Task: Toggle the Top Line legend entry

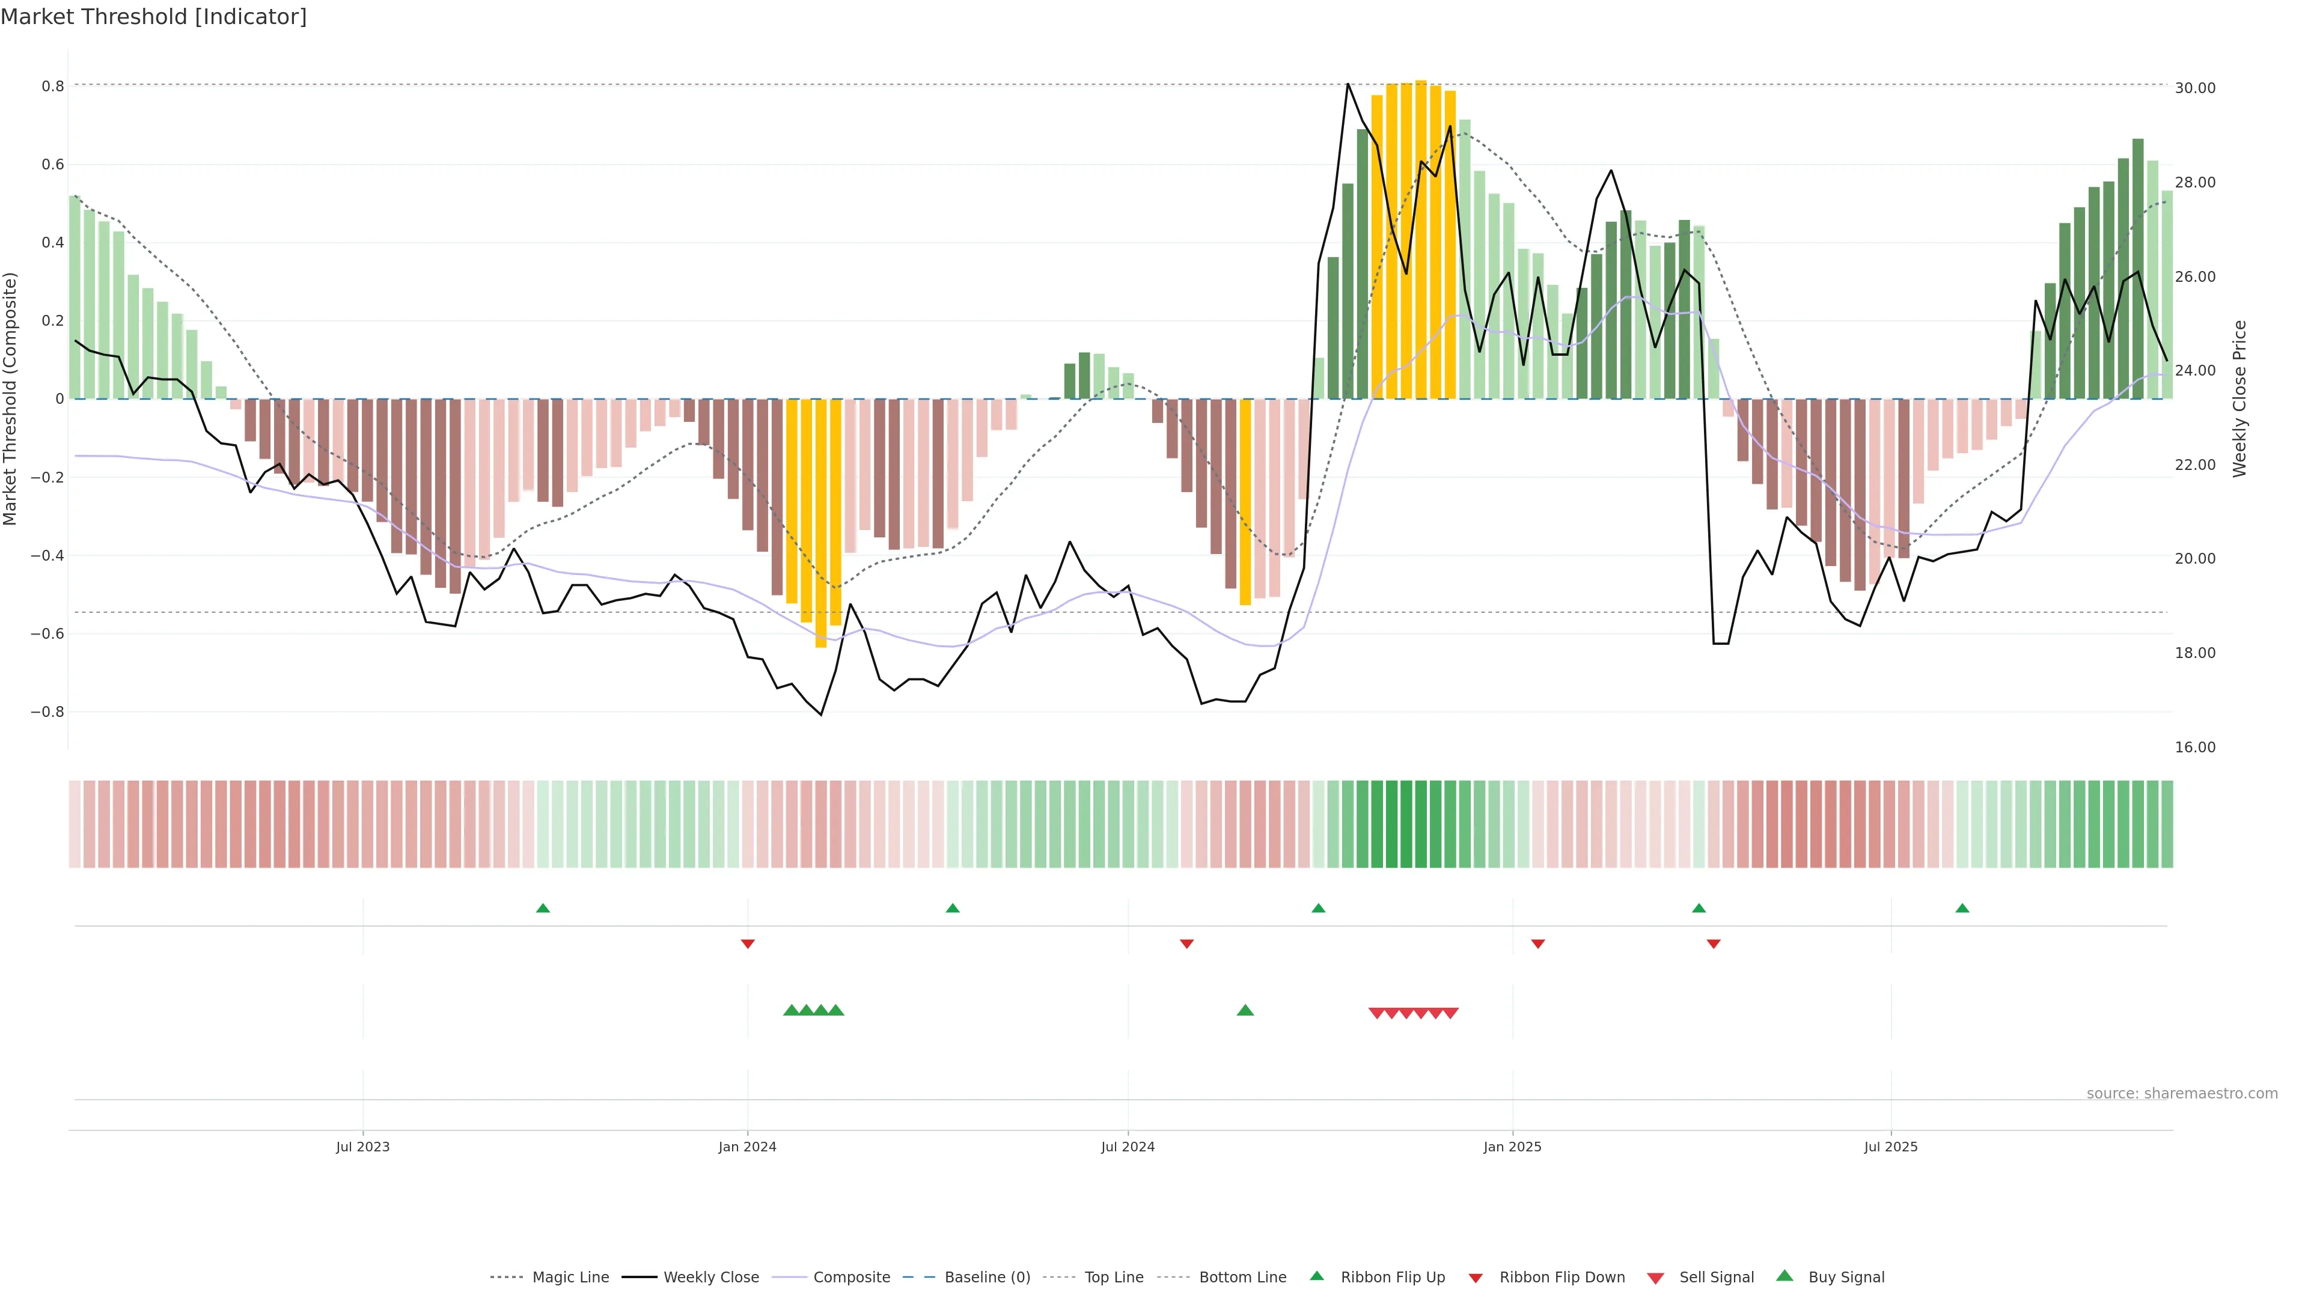Action: click(x=1114, y=1278)
